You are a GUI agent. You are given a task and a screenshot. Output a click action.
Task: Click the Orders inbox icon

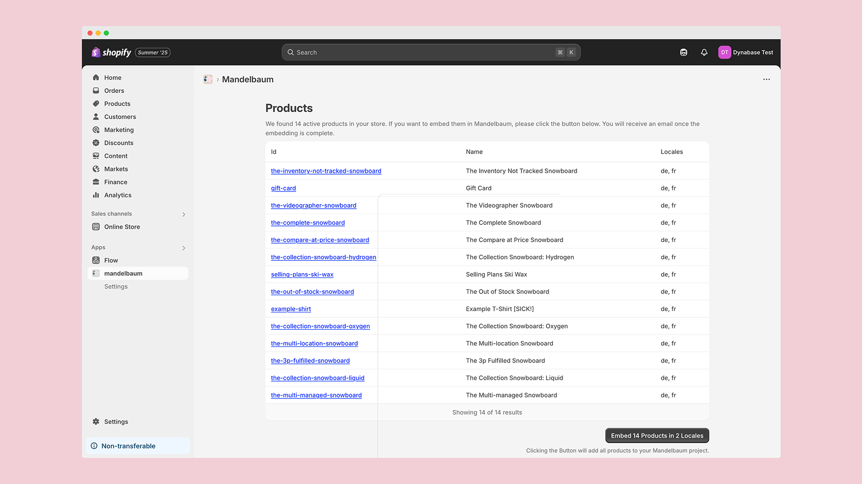coord(96,90)
